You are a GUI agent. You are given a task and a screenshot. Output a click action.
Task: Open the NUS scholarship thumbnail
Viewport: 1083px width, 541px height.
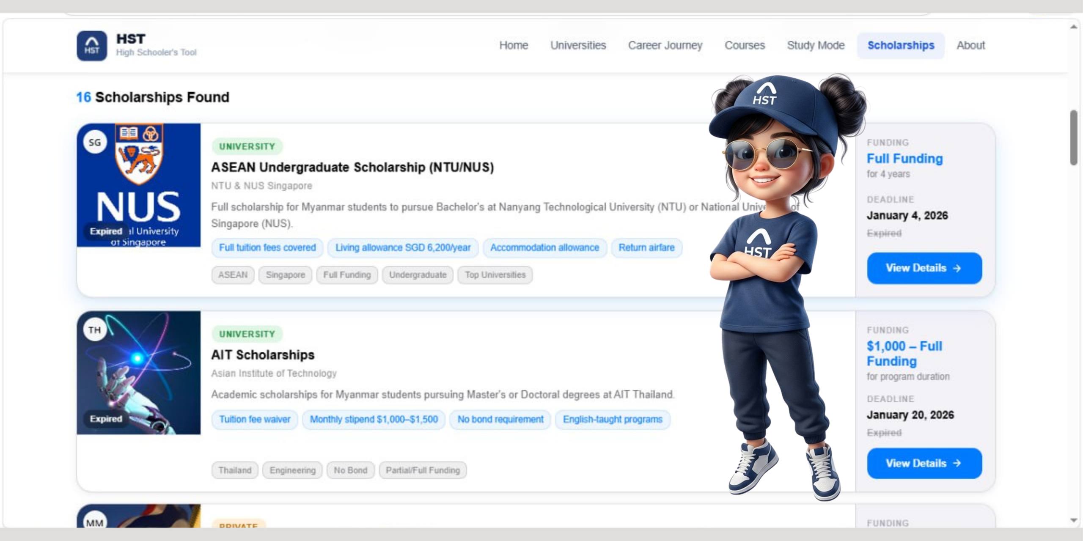point(139,185)
